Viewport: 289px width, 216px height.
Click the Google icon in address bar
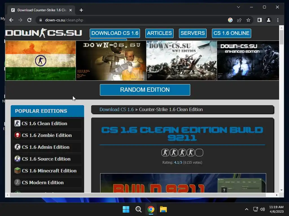230,20
